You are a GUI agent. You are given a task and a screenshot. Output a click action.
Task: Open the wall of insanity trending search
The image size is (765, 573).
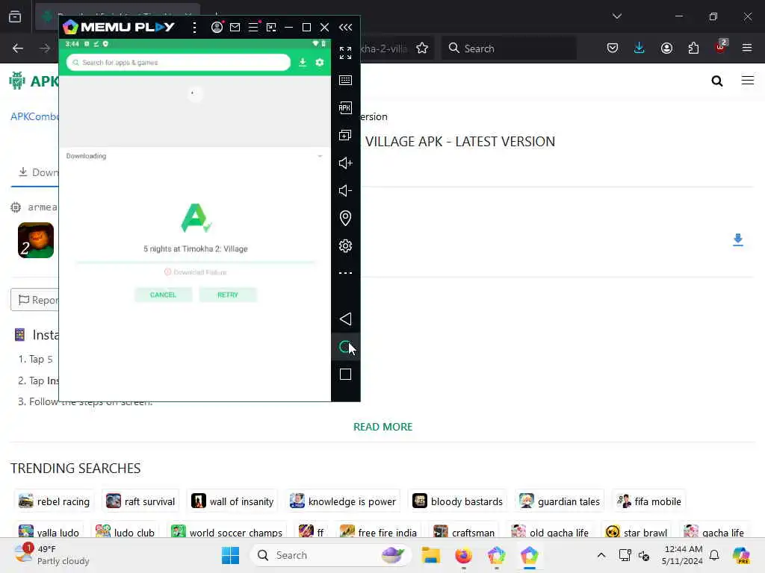click(x=232, y=501)
